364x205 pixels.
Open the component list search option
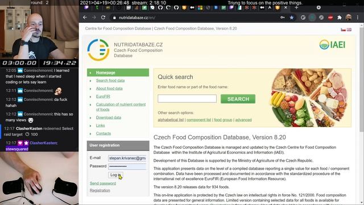(x=199, y=120)
